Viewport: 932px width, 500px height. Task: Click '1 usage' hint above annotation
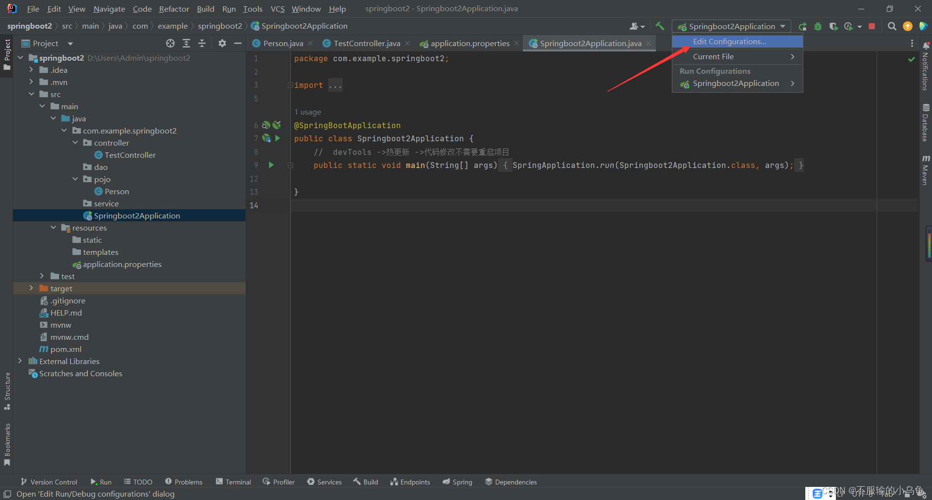(308, 112)
